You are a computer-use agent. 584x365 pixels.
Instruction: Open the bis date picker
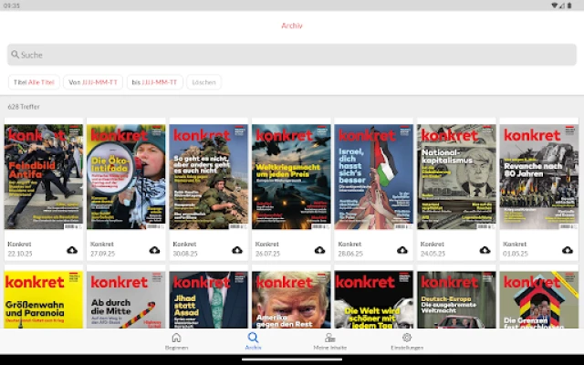tap(154, 82)
